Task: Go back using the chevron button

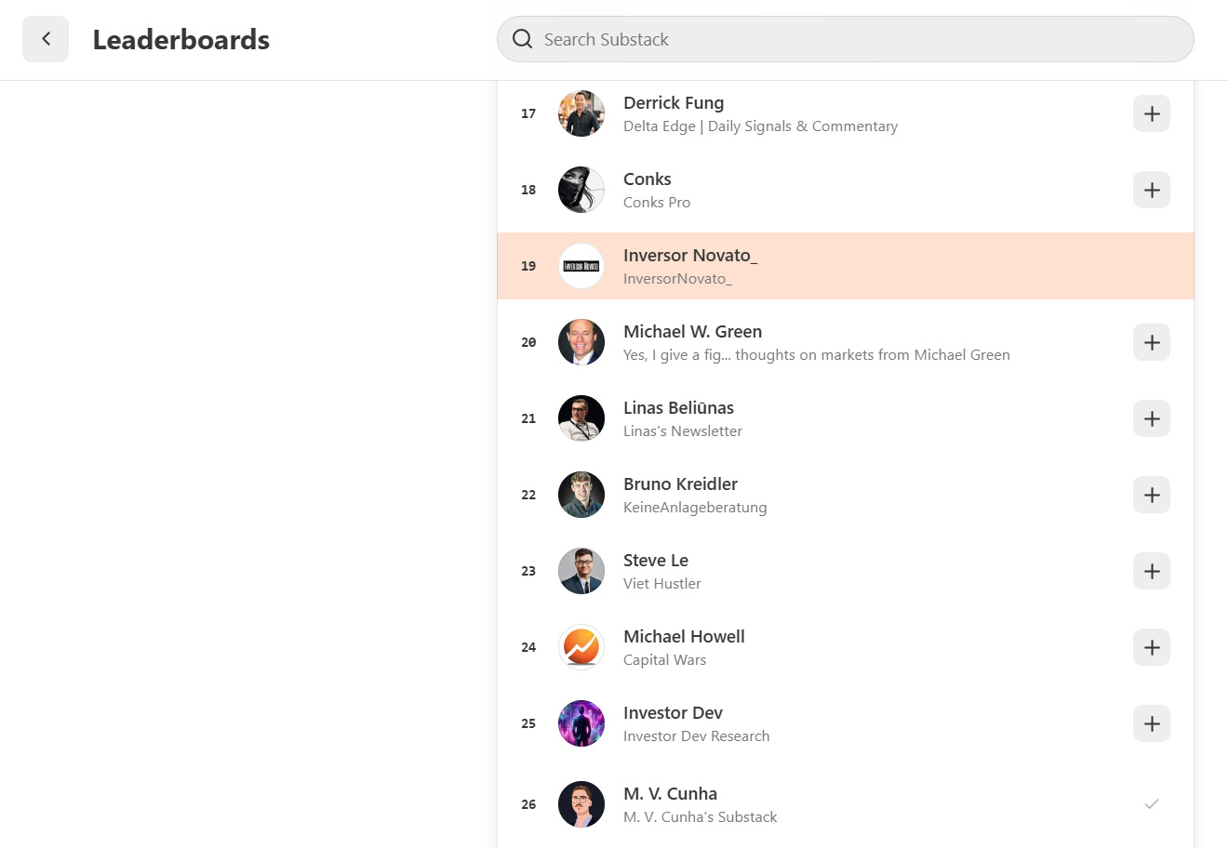Action: click(46, 39)
